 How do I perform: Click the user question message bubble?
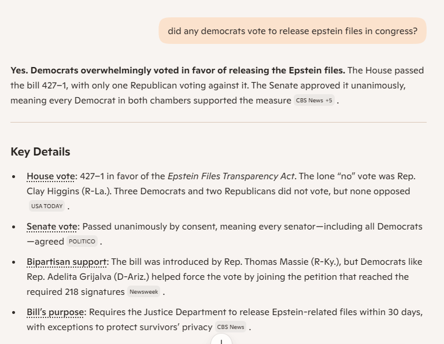tap(293, 31)
